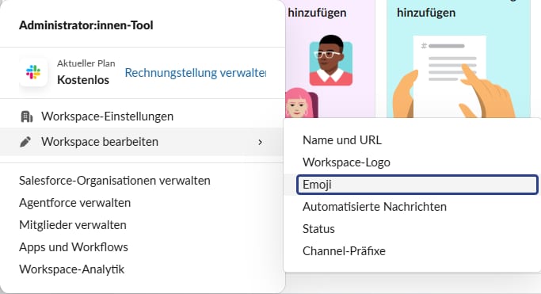This screenshot has height=294, width=541.
Task: Click the man with glasses avatar illustration
Action: (331, 60)
